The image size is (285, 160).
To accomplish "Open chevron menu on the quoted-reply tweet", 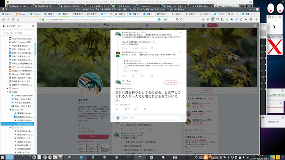I will pos(180,52).
